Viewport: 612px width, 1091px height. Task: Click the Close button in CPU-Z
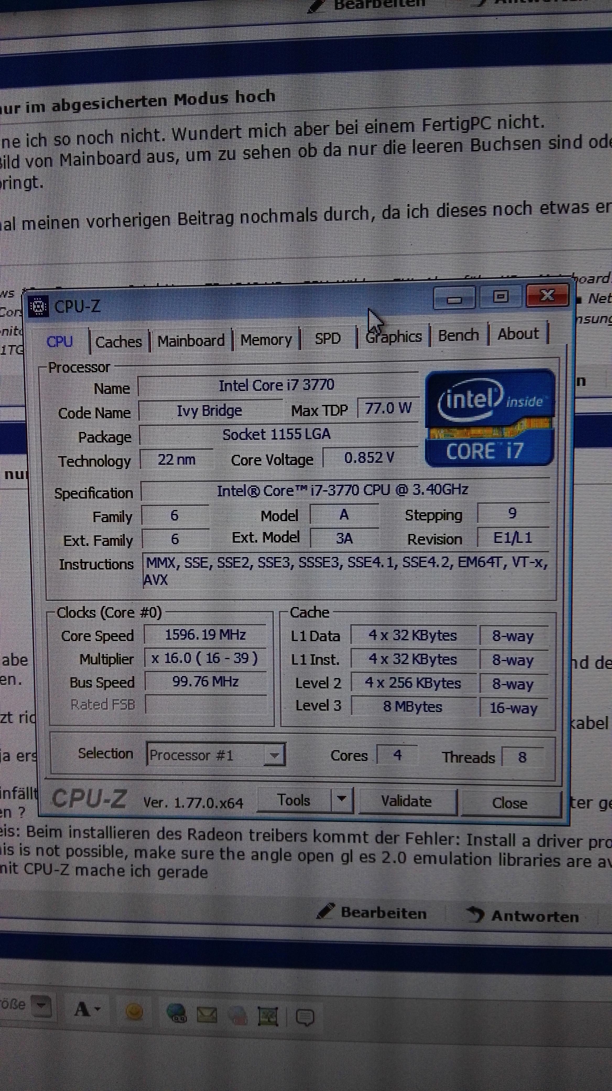[509, 803]
